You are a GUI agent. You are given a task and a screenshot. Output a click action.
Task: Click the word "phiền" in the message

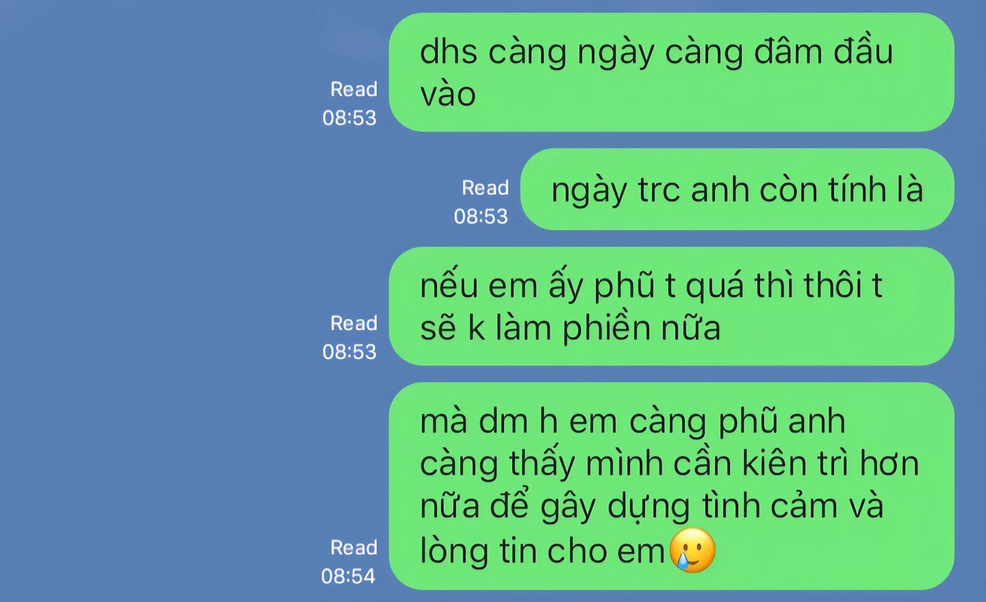point(606,328)
